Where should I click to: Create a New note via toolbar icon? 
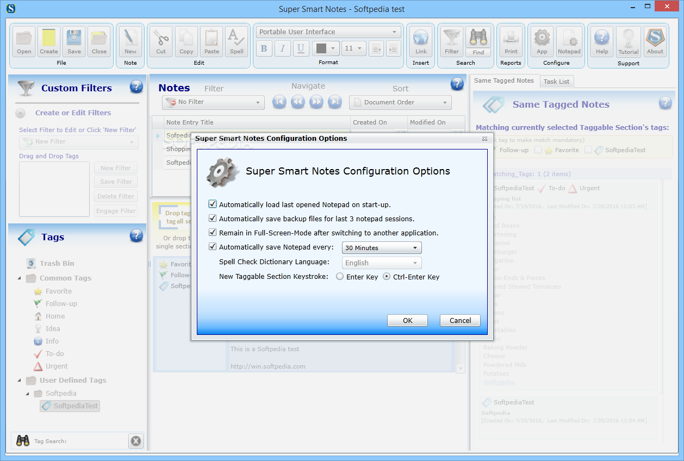pos(130,42)
